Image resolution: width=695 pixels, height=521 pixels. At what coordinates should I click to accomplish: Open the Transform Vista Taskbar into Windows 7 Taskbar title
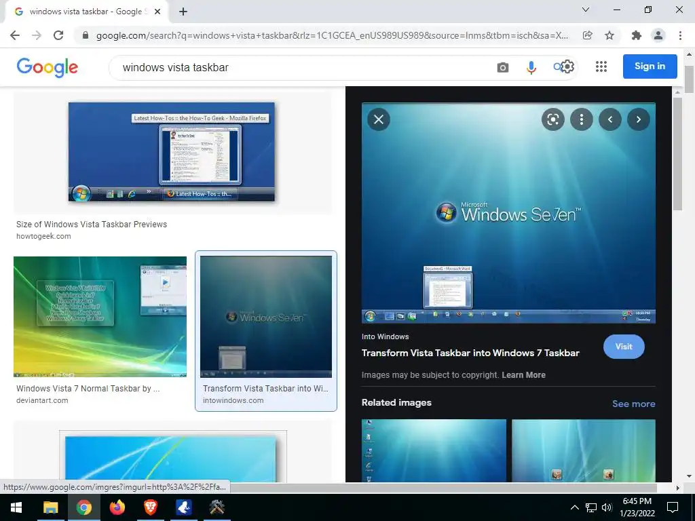tap(470, 353)
